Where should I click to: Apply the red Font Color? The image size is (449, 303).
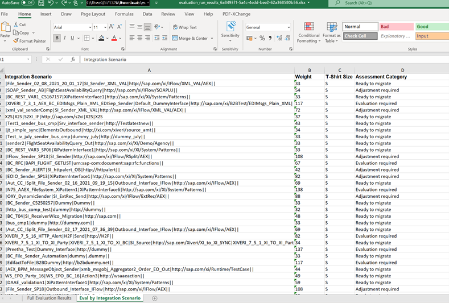coord(114,38)
